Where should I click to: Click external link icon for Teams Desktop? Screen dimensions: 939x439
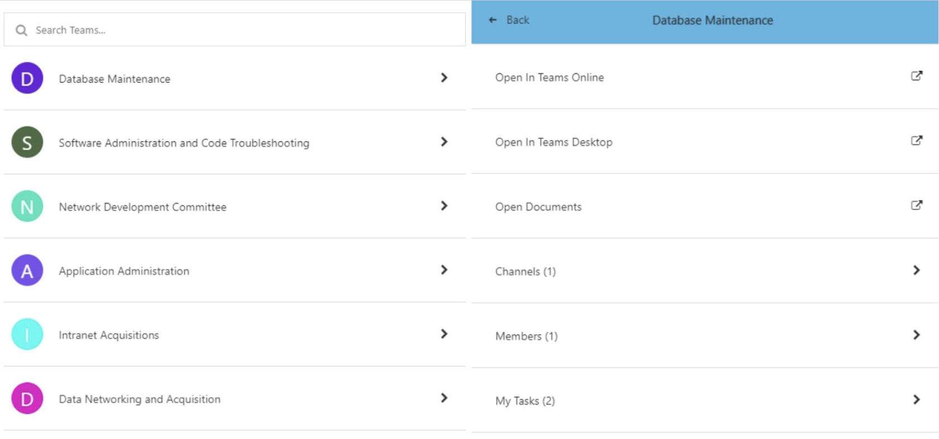(x=917, y=141)
